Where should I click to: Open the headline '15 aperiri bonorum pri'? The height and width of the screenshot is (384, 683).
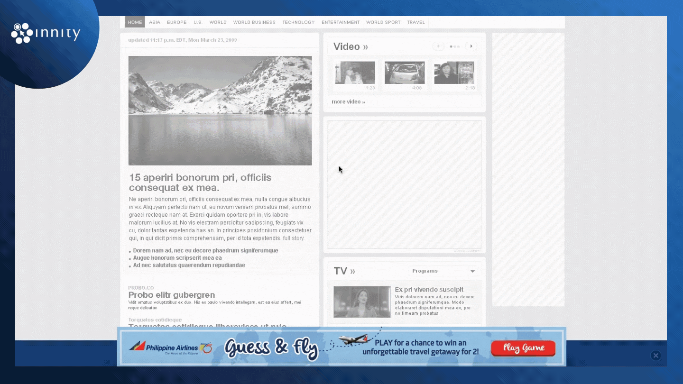pyautogui.click(x=200, y=183)
